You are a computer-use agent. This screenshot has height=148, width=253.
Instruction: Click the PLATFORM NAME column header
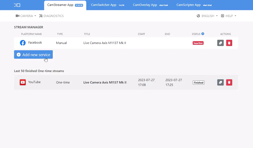tap(32, 34)
